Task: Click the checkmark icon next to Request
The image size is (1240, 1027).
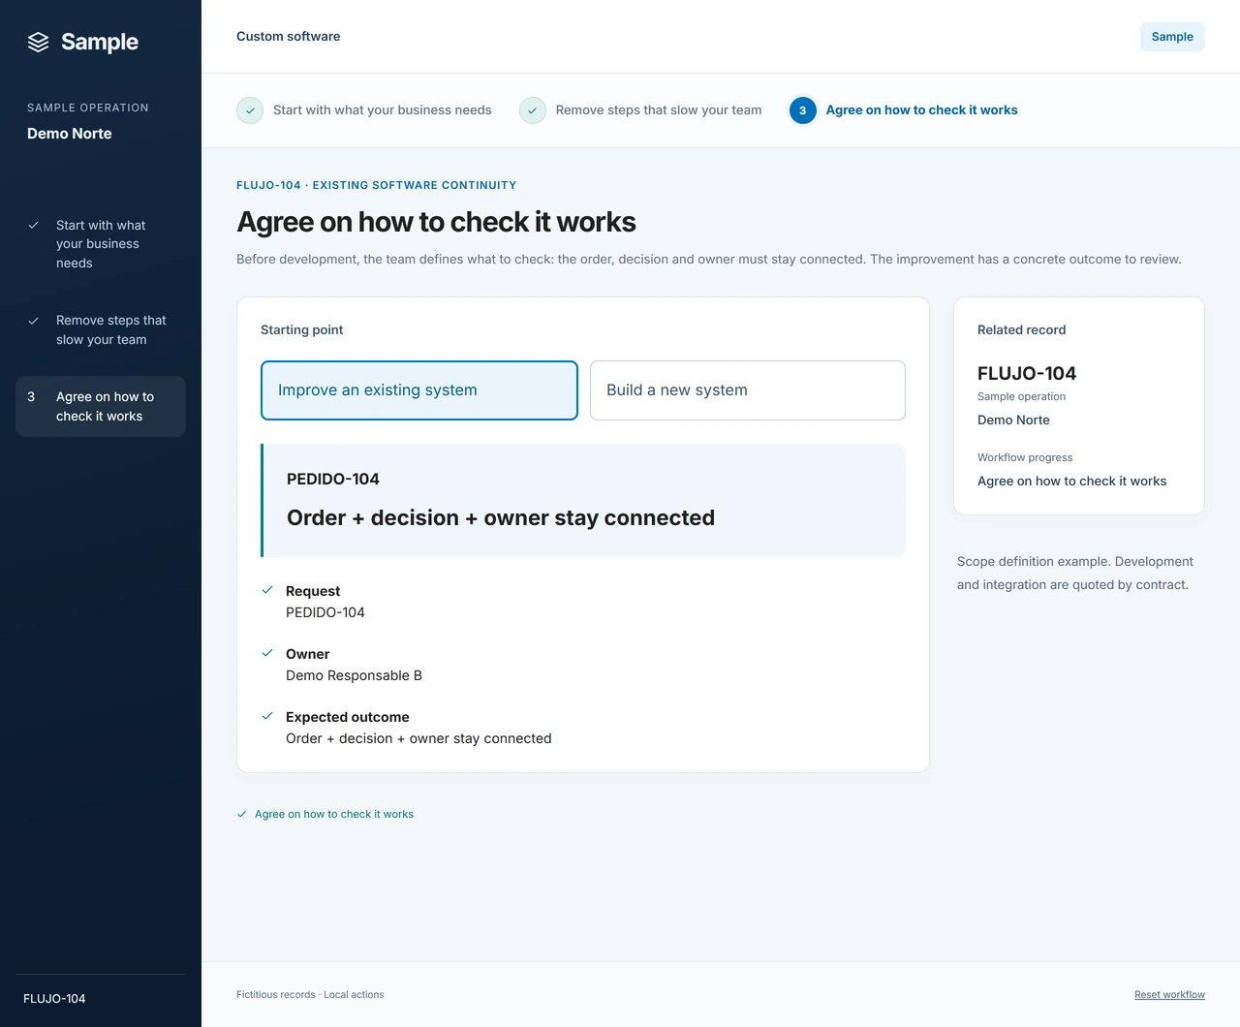Action: point(267,590)
